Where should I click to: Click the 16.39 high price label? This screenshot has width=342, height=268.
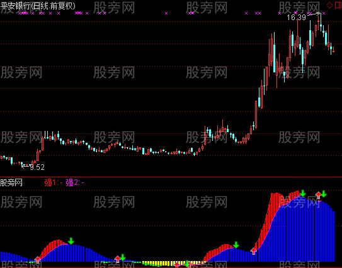[297, 18]
